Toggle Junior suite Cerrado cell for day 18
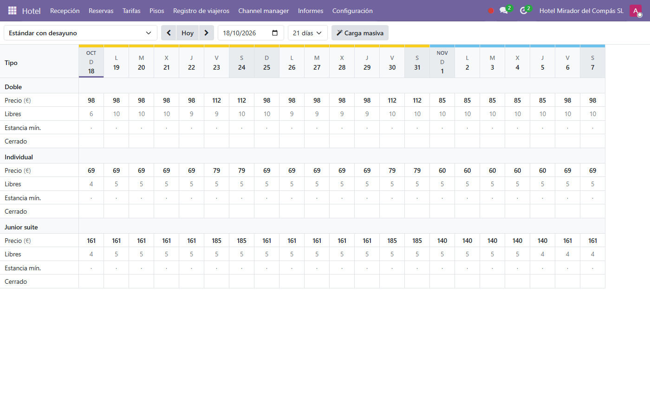Image resolution: width=650 pixels, height=418 pixels. click(91, 281)
